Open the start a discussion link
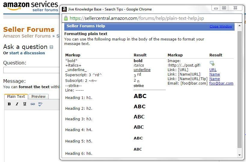The width and height of the screenshot is (246, 162). (x=27, y=53)
